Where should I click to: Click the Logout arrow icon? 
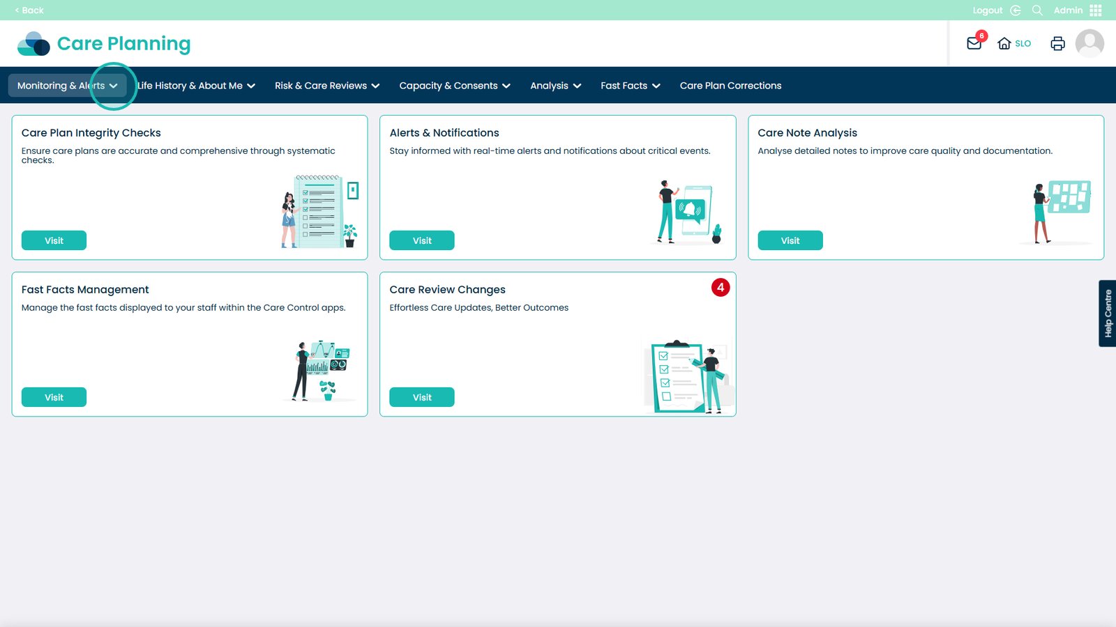[x=1016, y=10]
